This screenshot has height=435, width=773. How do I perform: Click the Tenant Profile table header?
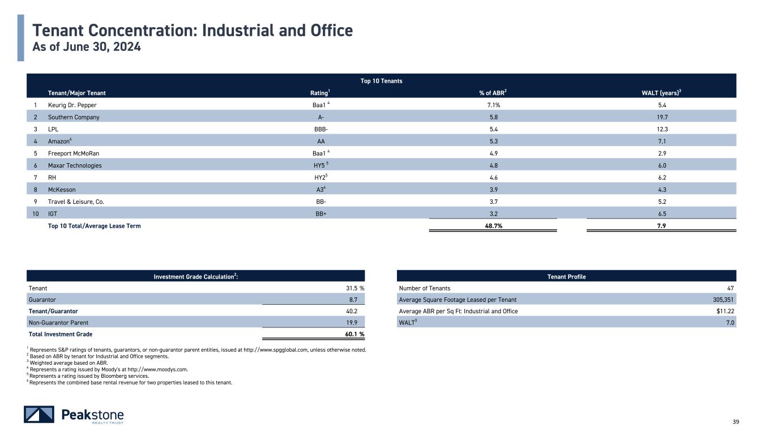click(566, 276)
